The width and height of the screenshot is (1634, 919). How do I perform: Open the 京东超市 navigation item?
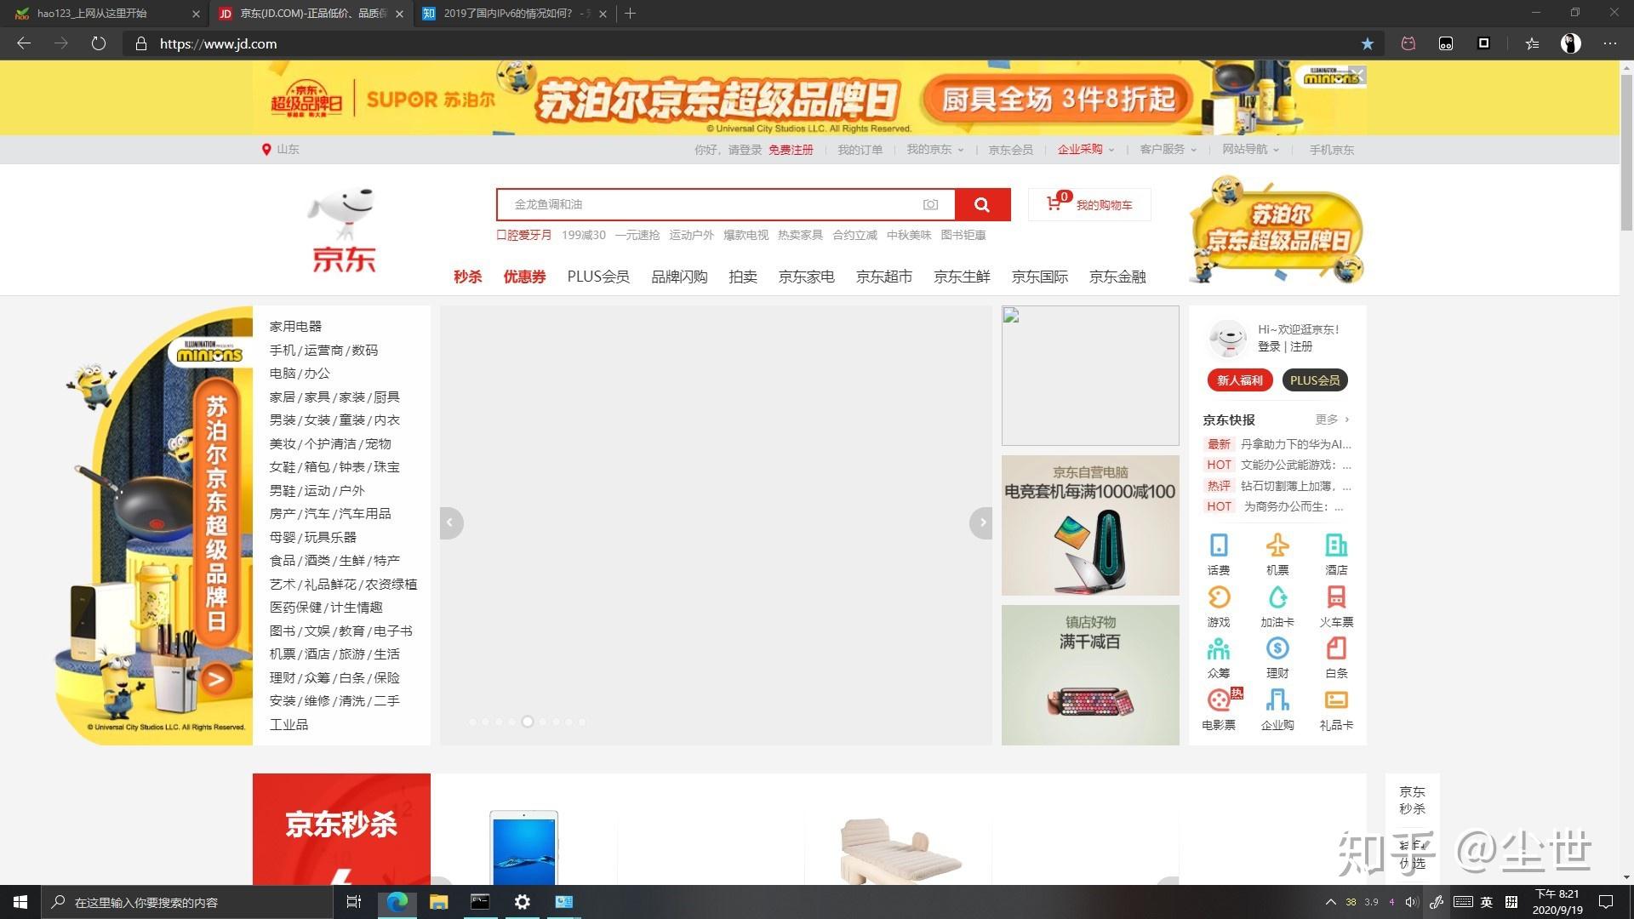pos(883,277)
